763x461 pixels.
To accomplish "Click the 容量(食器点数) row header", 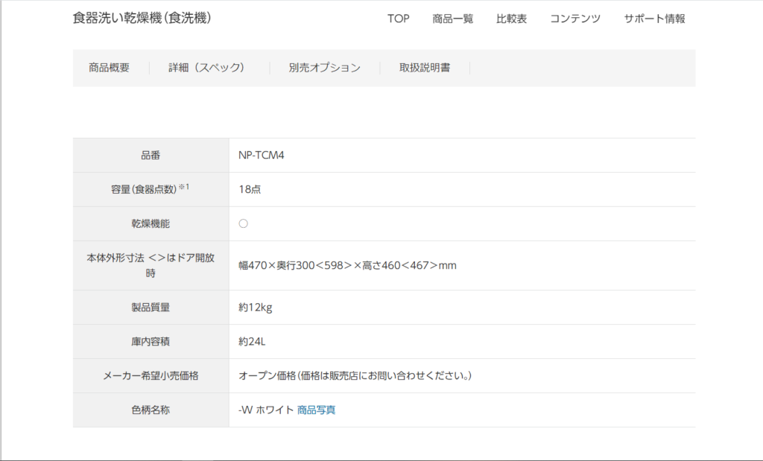I will (x=150, y=189).
